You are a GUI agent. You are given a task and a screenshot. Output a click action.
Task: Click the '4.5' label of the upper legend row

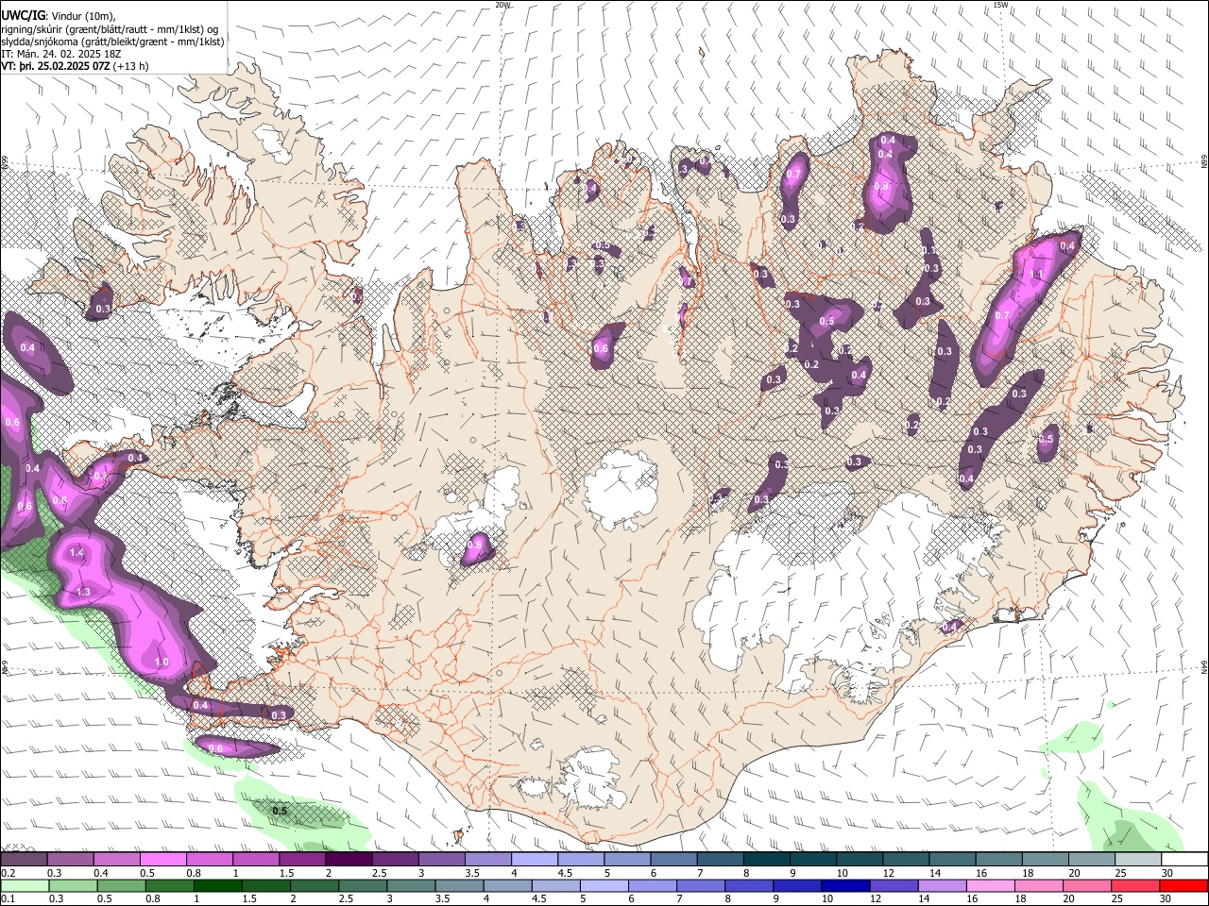(565, 873)
